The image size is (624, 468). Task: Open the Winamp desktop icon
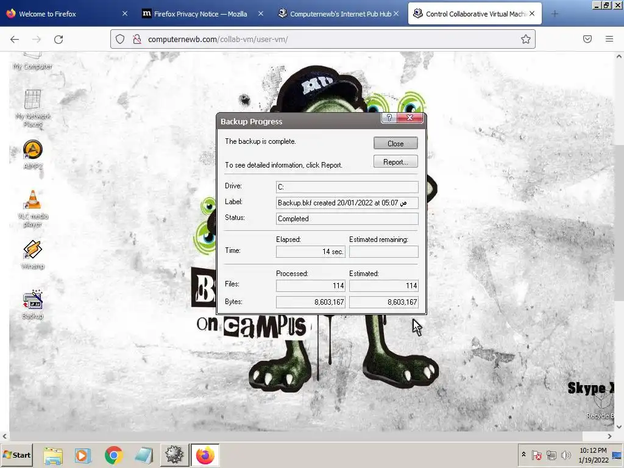pos(33,255)
